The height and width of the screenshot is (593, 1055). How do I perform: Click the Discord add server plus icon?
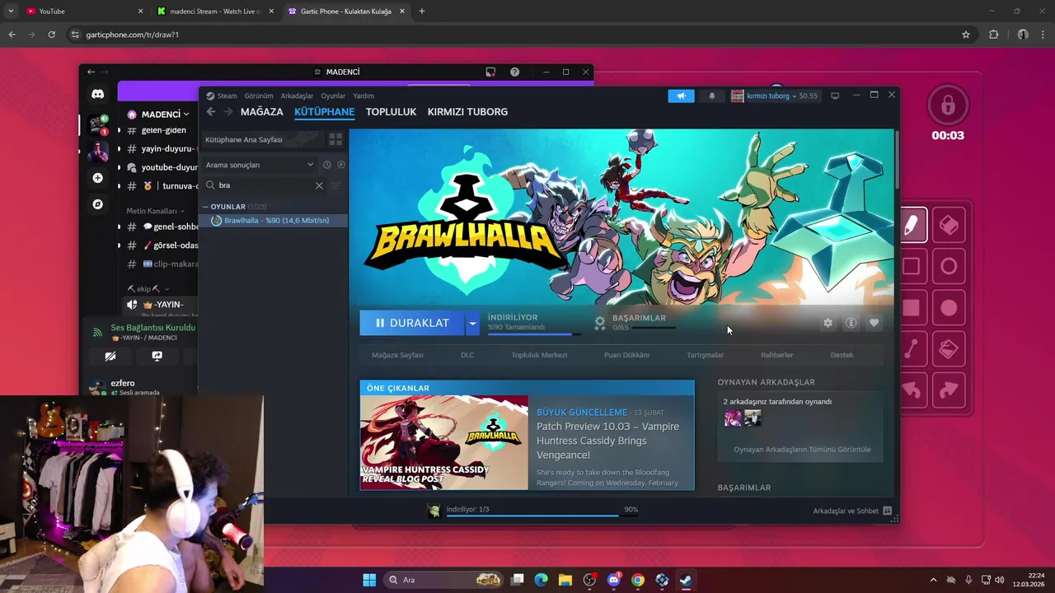[x=98, y=178]
